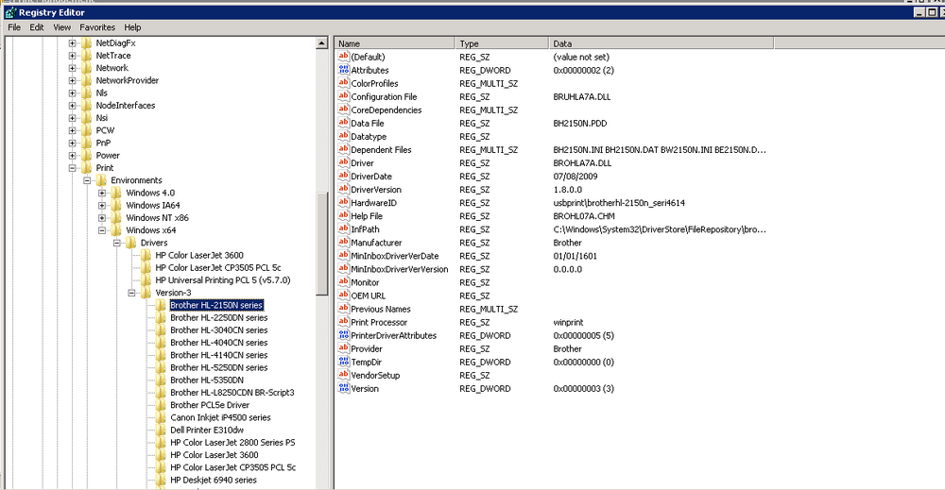Click the folder icon of the Network key
This screenshot has height=490, width=945.
click(x=86, y=68)
